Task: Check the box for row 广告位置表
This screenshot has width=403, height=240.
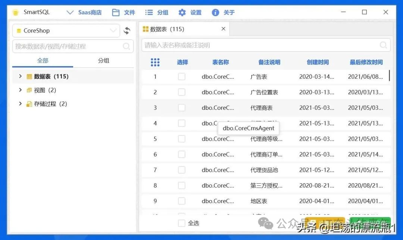Action: coord(182,92)
